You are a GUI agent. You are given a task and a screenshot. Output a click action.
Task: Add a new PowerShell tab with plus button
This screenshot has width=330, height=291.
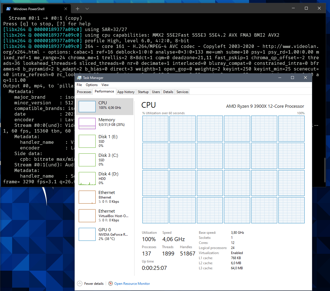77,9
